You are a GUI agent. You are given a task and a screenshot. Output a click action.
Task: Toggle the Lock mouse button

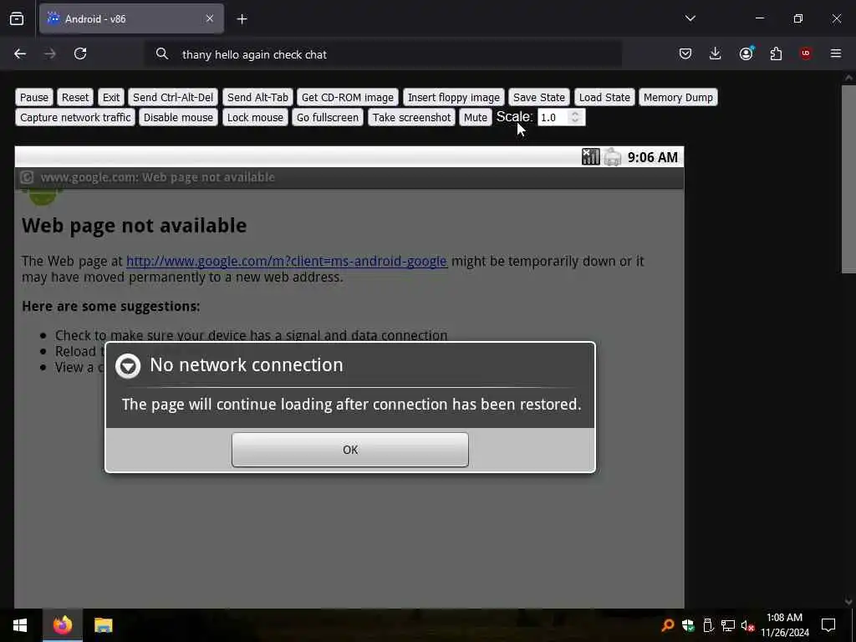coord(255,117)
